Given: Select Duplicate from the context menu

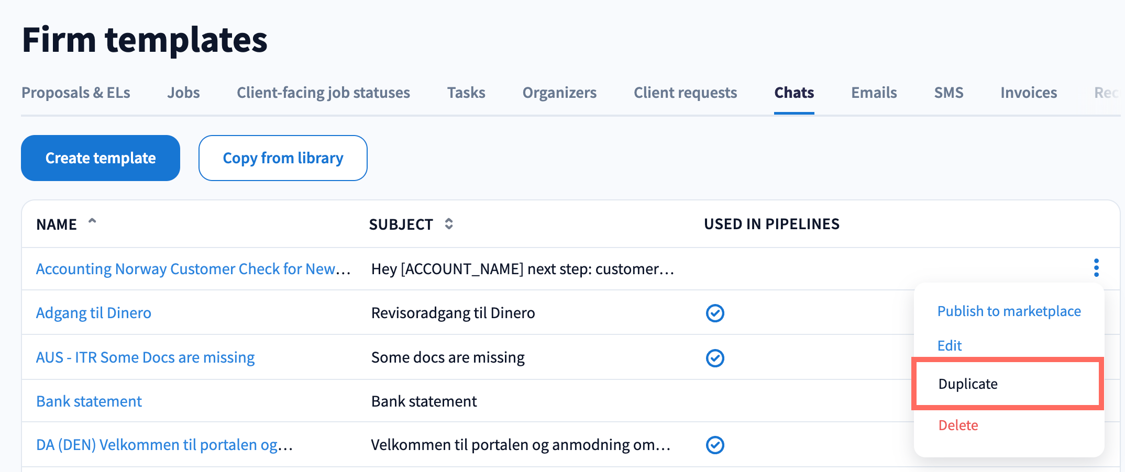Looking at the screenshot, I should (x=968, y=384).
